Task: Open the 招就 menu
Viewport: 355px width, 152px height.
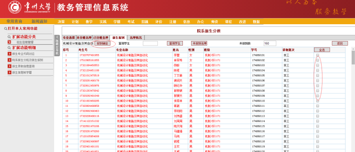Action: [x=145, y=22]
